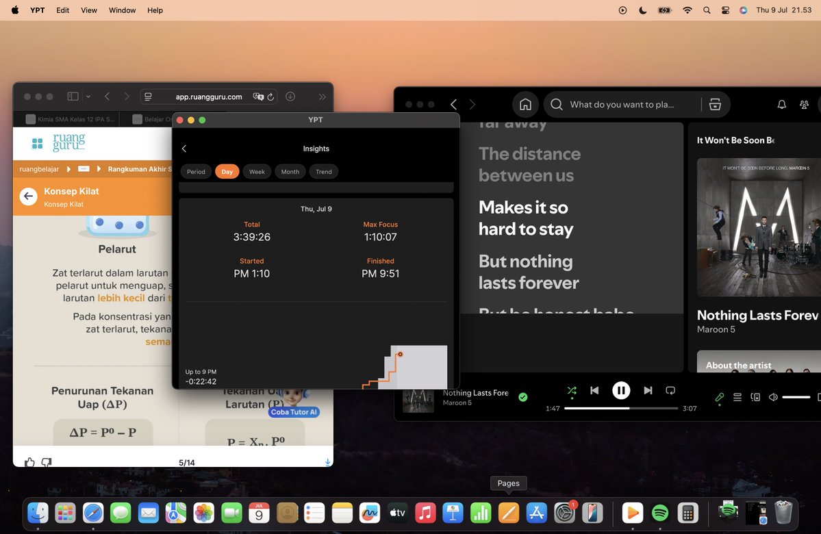Go to Spotify Home with the house icon
Viewport: 821px width, 534px height.
525,104
